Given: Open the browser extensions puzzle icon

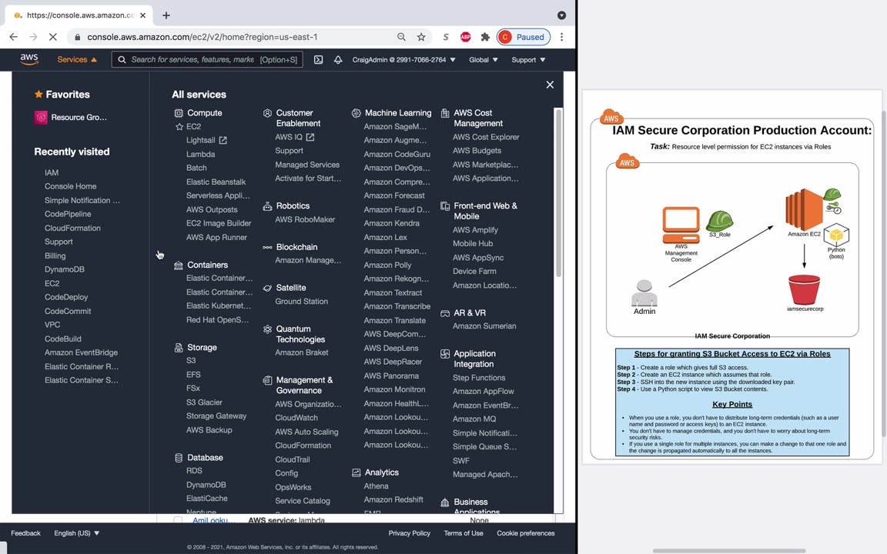Looking at the screenshot, I should click(x=485, y=37).
